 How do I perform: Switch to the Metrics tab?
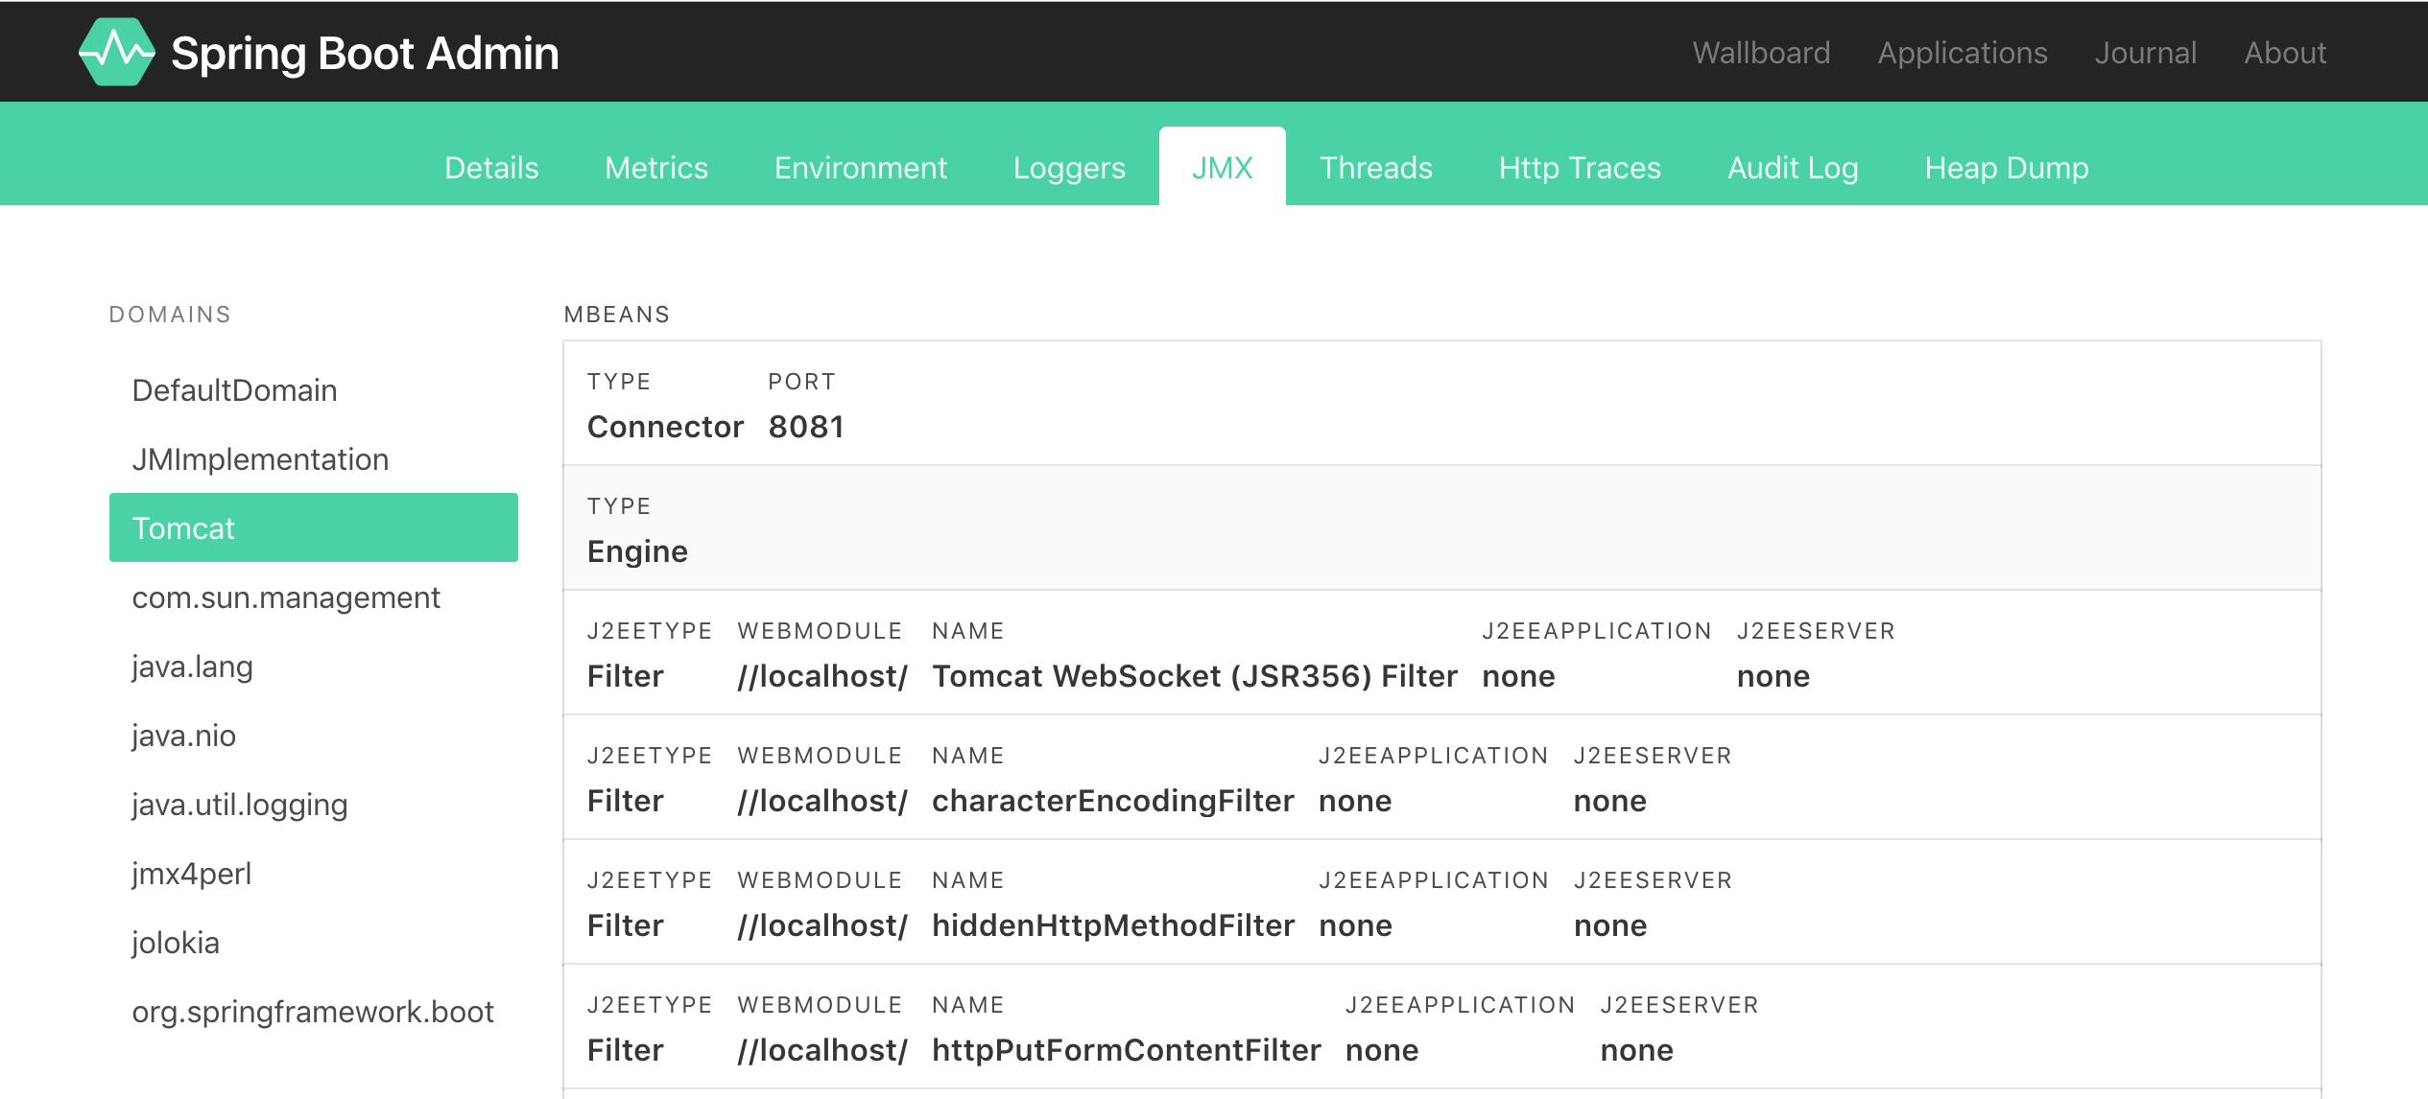pyautogui.click(x=656, y=167)
